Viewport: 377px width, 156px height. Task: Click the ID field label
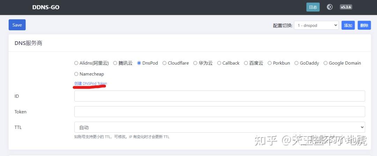17,96
